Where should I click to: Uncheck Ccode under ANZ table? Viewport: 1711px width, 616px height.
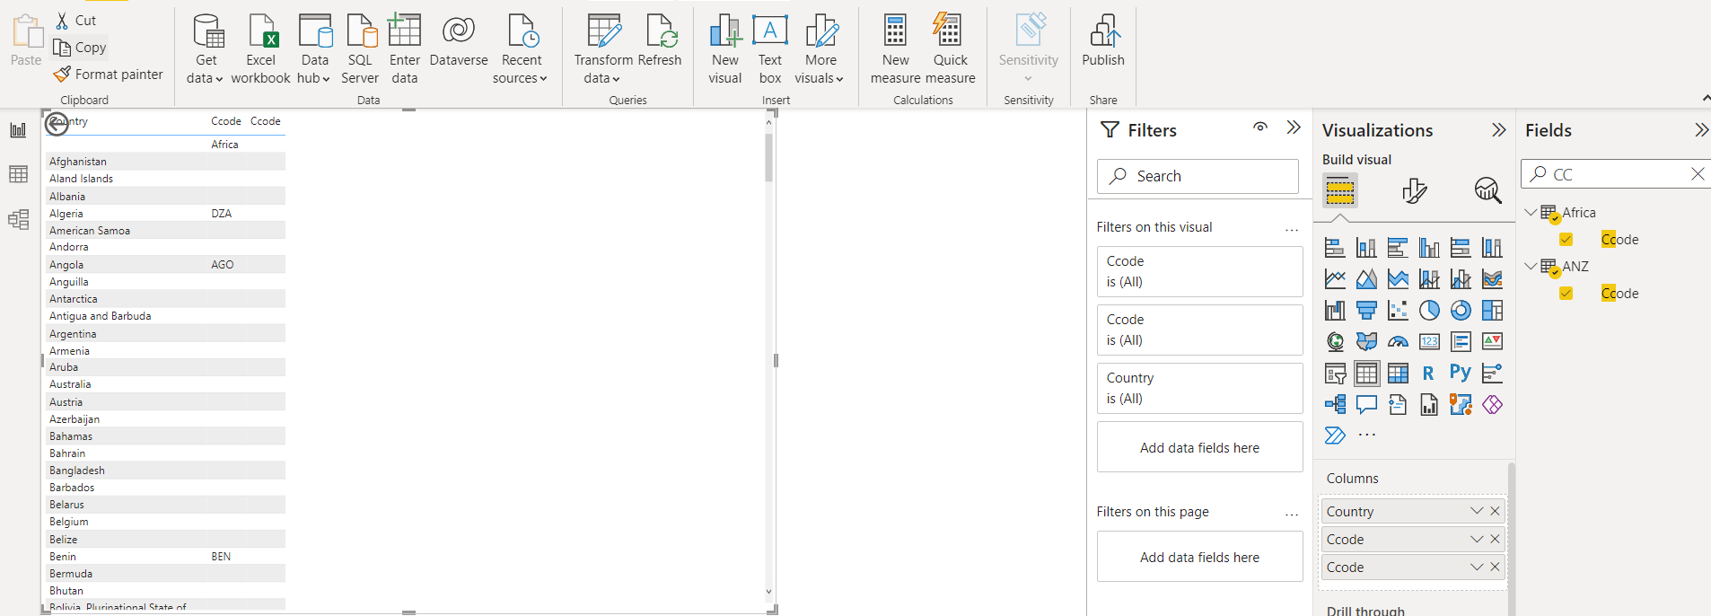click(x=1566, y=293)
